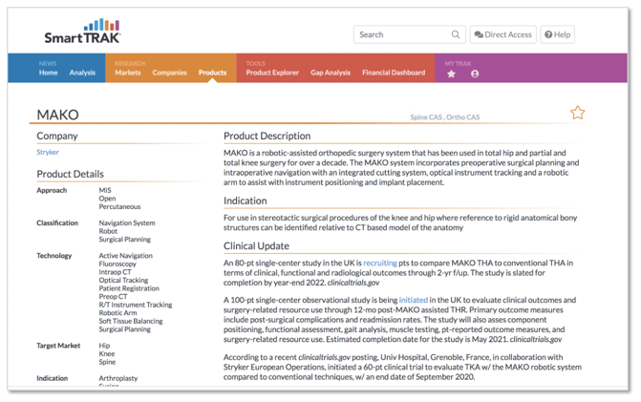Click the 'Navigation System' classification value
This screenshot has width=641, height=402.
coord(127,223)
